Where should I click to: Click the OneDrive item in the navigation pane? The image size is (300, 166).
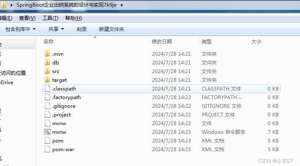(7, 83)
